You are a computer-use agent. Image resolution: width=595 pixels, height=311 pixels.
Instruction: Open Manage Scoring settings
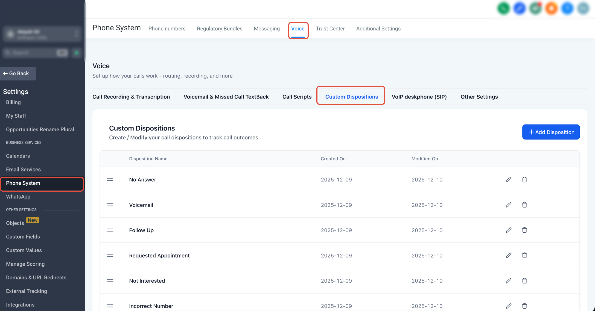[x=25, y=264]
